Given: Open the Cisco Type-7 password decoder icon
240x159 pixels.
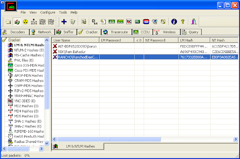Looking at the screenshot, I should click(x=112, y=22).
